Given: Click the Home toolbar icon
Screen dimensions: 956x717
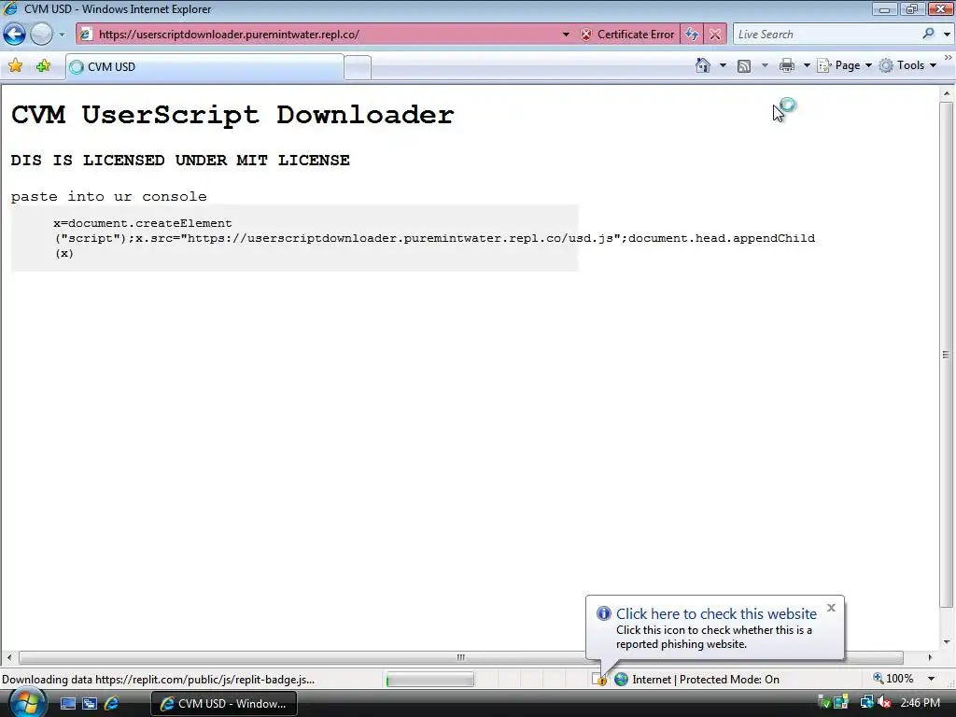Looking at the screenshot, I should click(702, 65).
